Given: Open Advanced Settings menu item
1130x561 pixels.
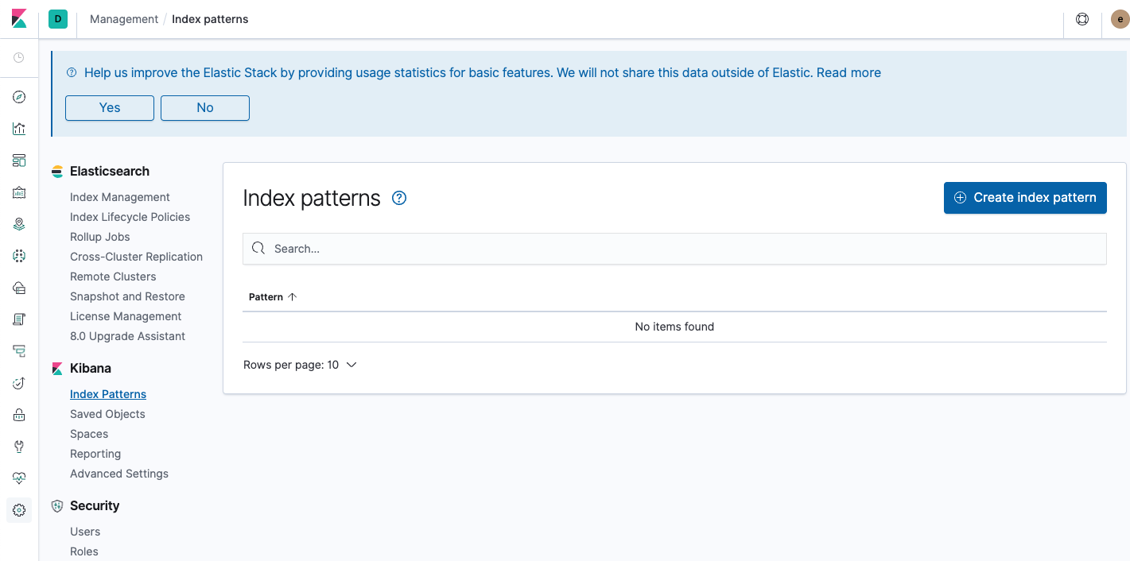Looking at the screenshot, I should 119,474.
